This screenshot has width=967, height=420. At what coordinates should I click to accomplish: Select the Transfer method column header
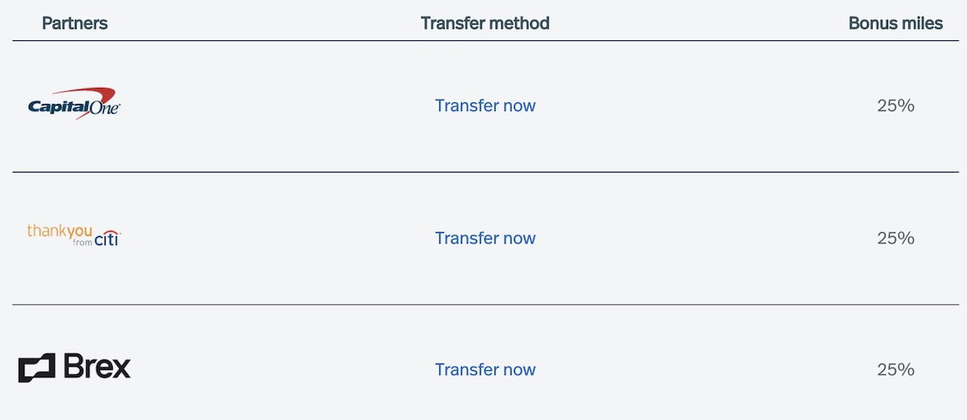coord(485,23)
